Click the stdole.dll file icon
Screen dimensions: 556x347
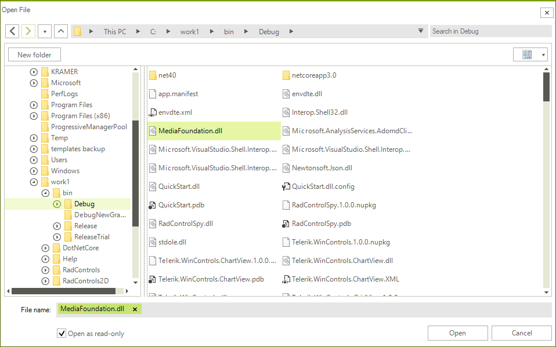[x=152, y=242]
